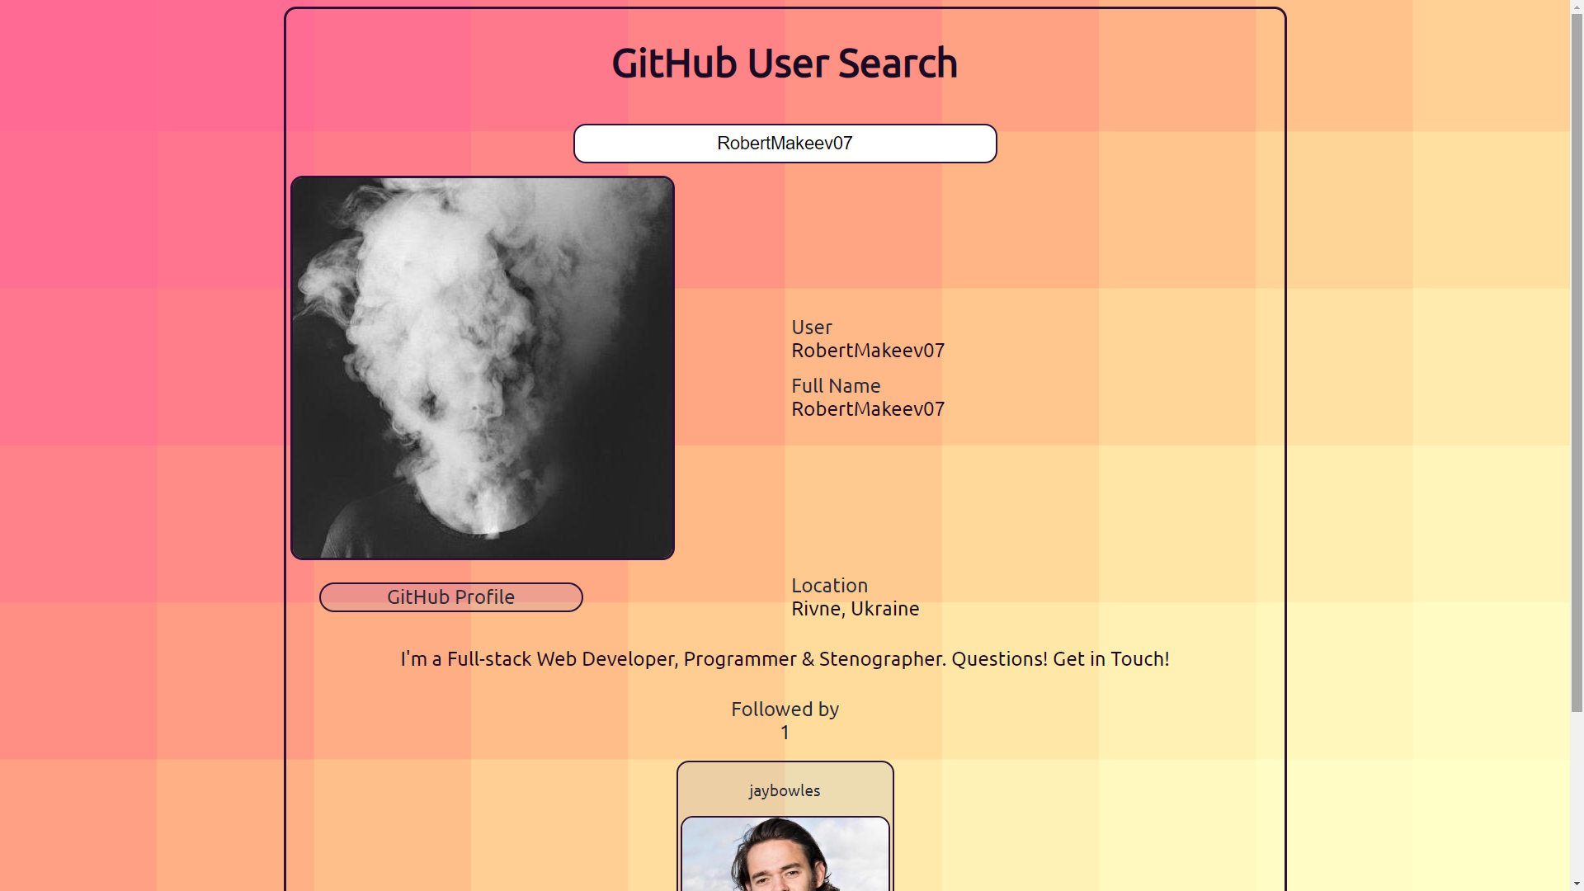The height and width of the screenshot is (891, 1584).
Task: Select the User value RobertMakeev07
Action: click(x=868, y=351)
